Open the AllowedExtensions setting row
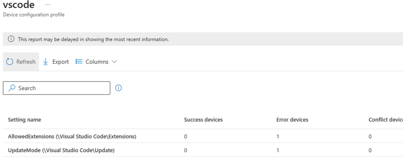Image resolution: width=403 pixels, height=166 pixels. pyautogui.click(x=72, y=136)
